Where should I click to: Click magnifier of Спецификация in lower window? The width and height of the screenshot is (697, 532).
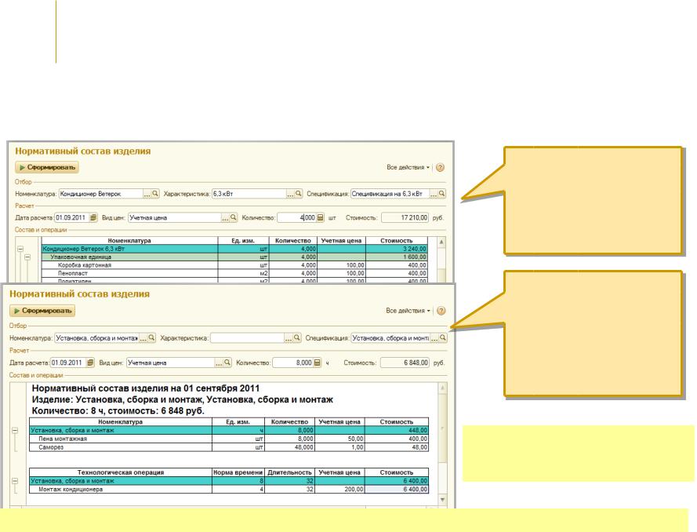pos(443,337)
